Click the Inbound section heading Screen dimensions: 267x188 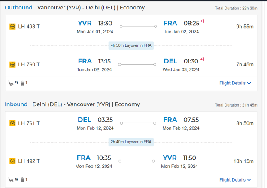coord(16,104)
